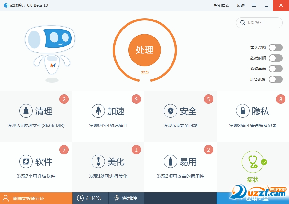
Task: Click the 软媒魔方 app logo icon
Action: 6,5
